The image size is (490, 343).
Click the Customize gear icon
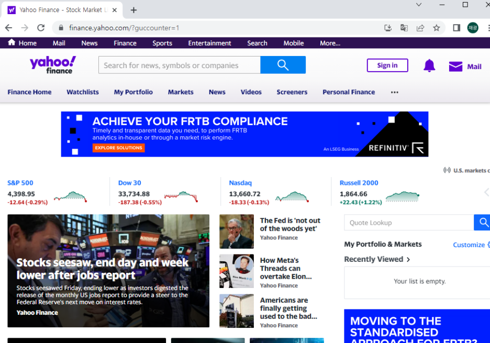pos(489,245)
